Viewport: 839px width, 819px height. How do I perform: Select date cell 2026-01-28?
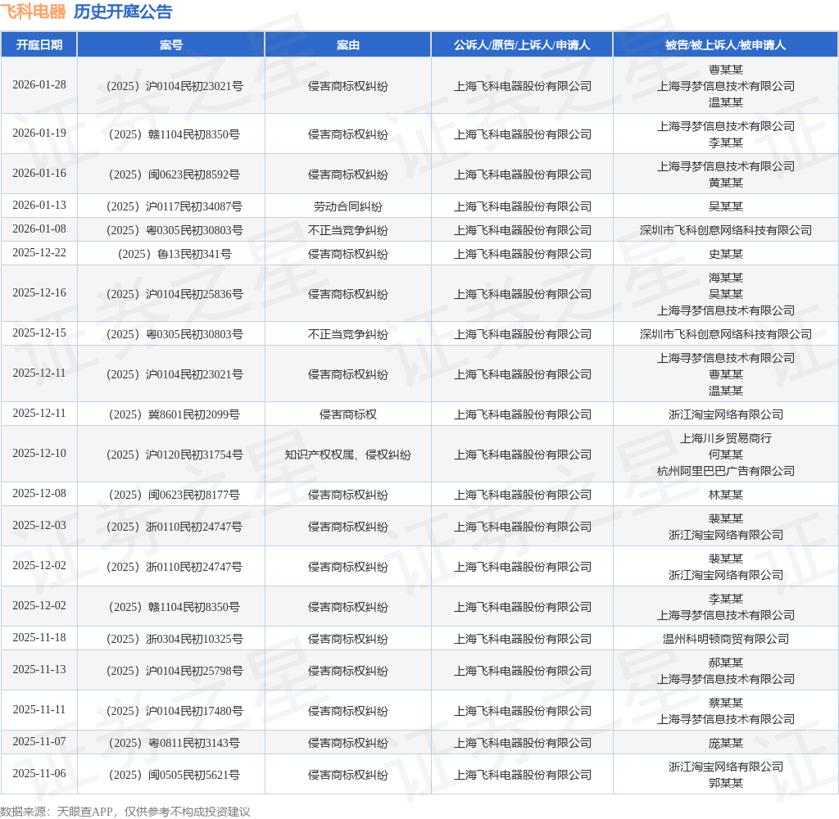[x=39, y=84]
